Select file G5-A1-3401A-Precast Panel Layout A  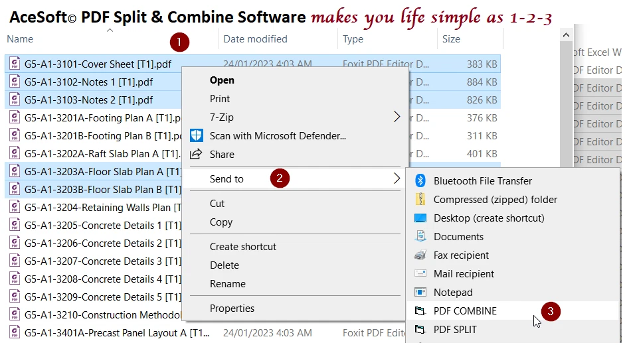click(117, 332)
